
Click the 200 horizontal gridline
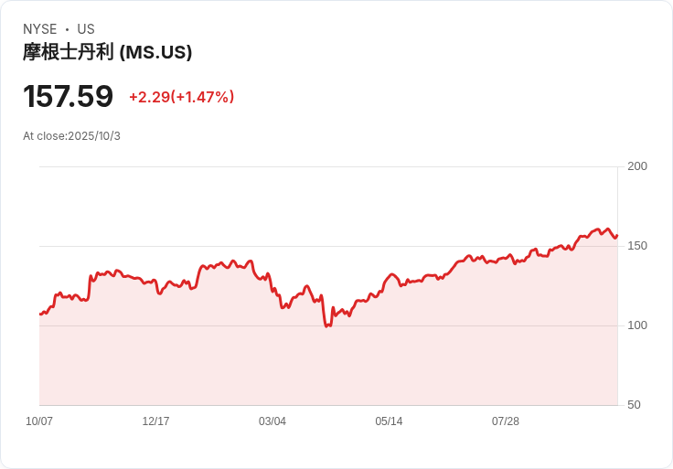pyautogui.click(x=329, y=166)
